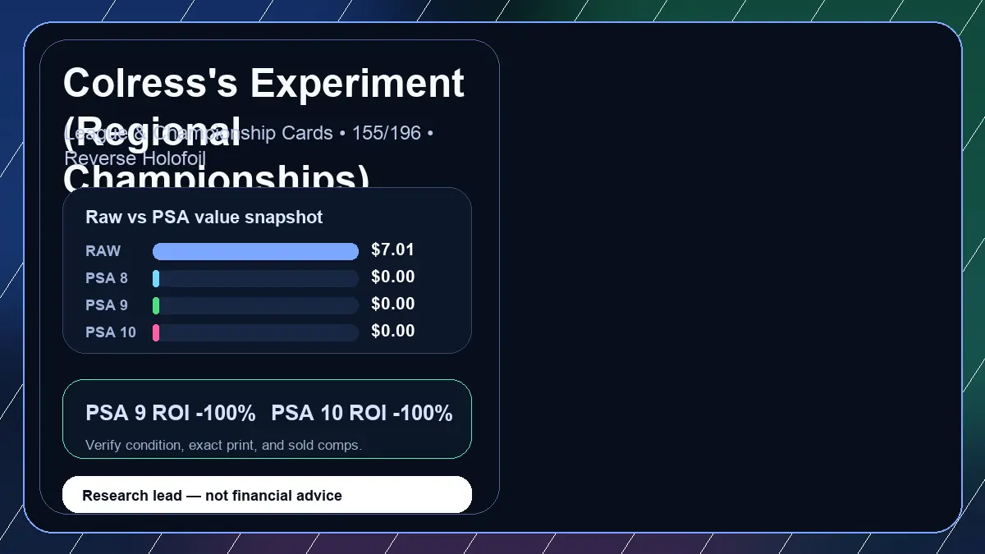Click the PSA 8 $0.00 value
This screenshot has width=985, height=554.
393,277
